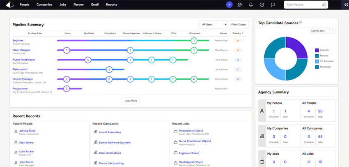Click the Load More button
This screenshot has height=167, width=349.
tap(131, 100)
